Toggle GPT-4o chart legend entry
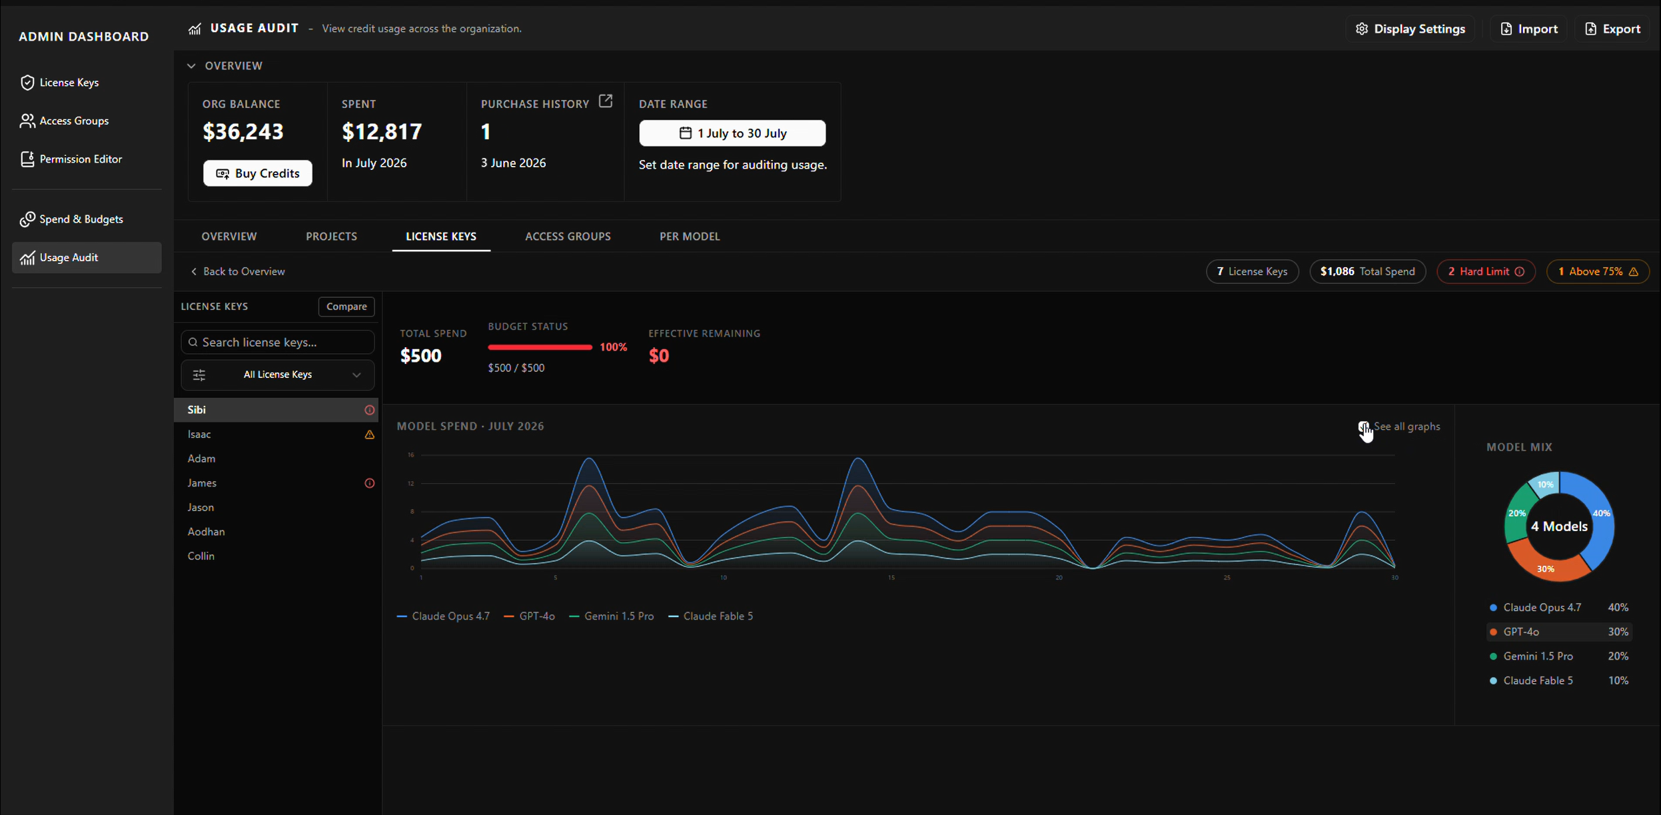Viewport: 1661px width, 815px height. (530, 616)
